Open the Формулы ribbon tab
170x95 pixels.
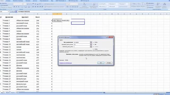[x=28, y=1]
